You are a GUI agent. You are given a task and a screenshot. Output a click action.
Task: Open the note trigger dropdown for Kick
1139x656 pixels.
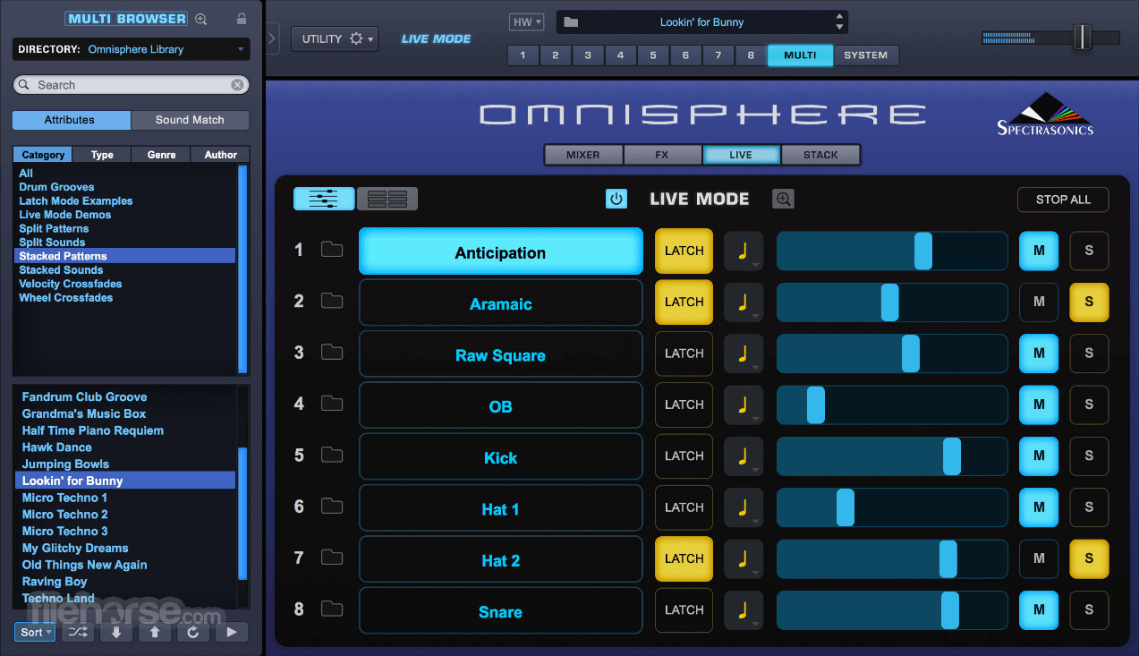click(x=744, y=456)
